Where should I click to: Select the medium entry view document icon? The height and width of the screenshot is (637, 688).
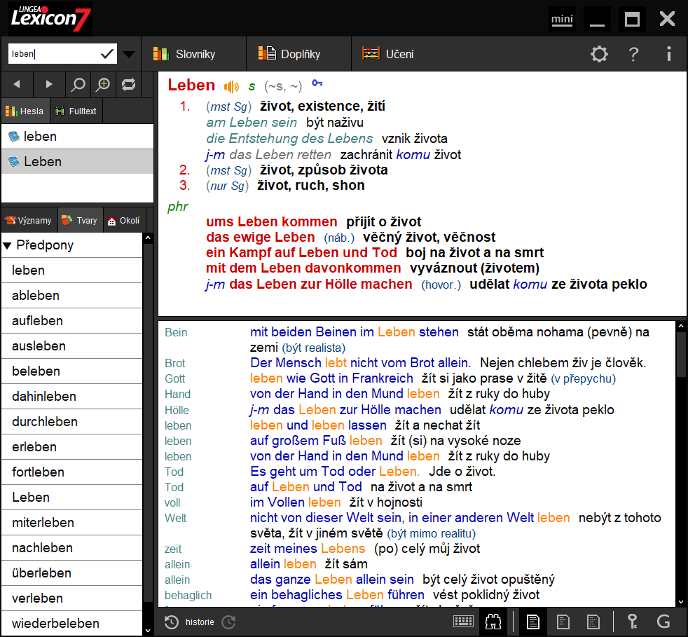click(563, 622)
